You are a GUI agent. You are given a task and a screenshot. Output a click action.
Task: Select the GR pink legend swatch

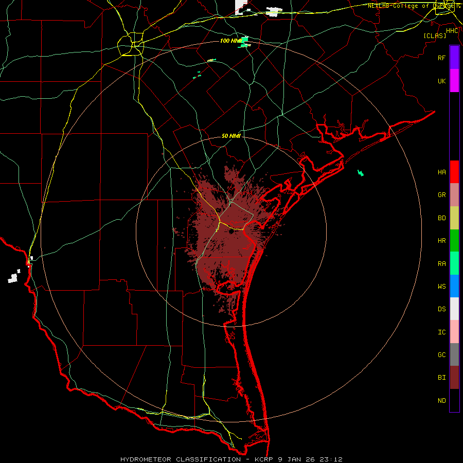pos(454,195)
